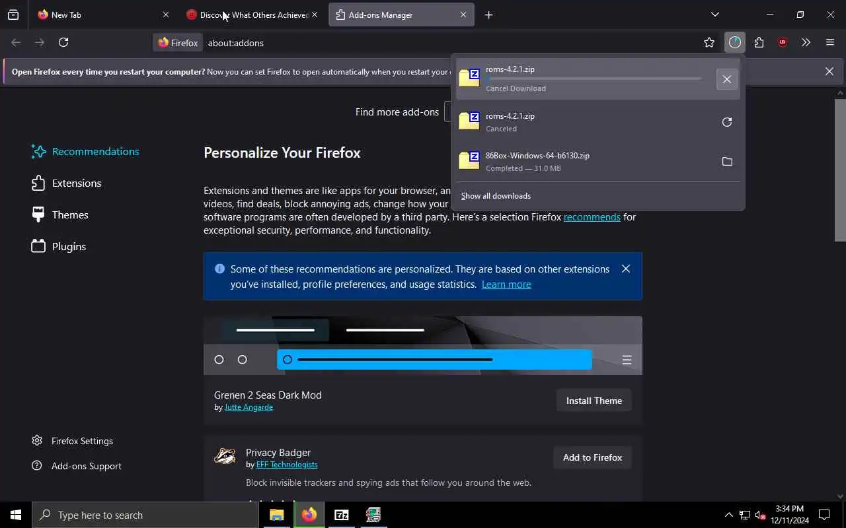Close the New Tab tab
The image size is (846, 528).
pyautogui.click(x=166, y=15)
